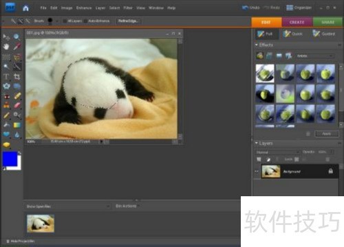The width and height of the screenshot is (344, 247).
Task: Show All effects in Effects panel
Action: pos(288,56)
